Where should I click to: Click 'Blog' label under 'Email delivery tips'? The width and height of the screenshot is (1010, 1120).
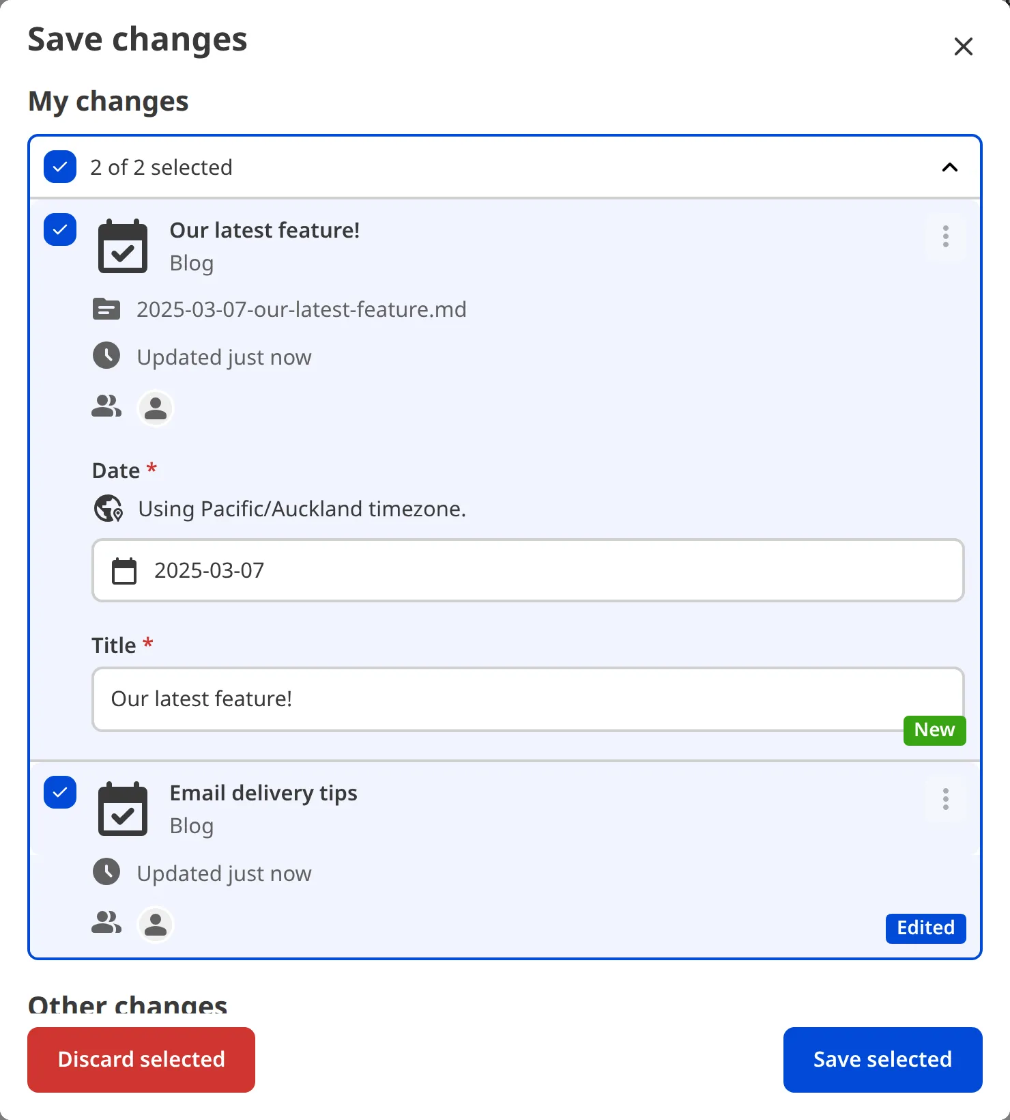192,826
